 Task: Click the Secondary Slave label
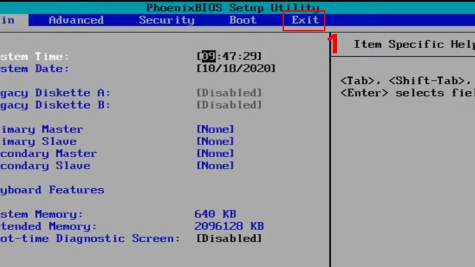click(x=45, y=166)
